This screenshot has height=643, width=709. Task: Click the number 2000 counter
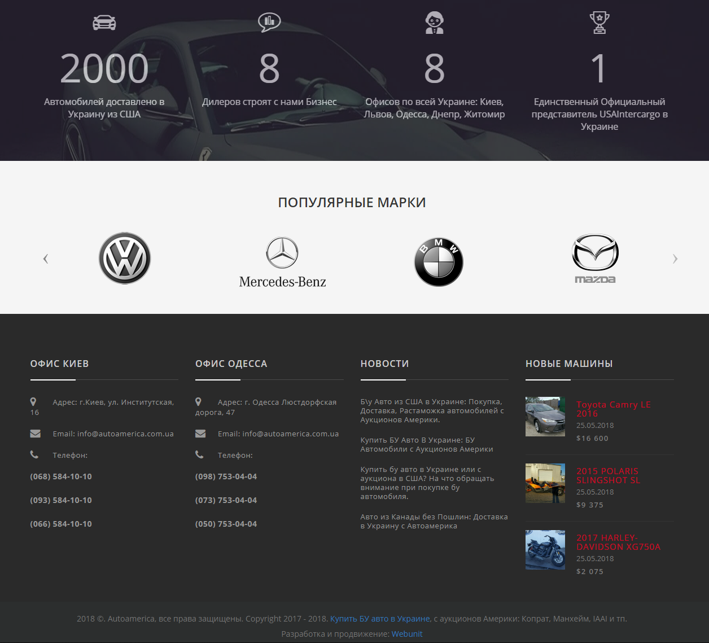pyautogui.click(x=104, y=69)
